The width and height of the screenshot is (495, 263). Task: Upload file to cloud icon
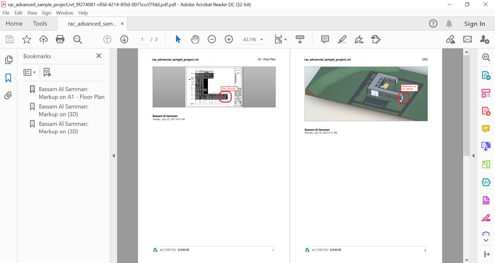click(x=43, y=39)
